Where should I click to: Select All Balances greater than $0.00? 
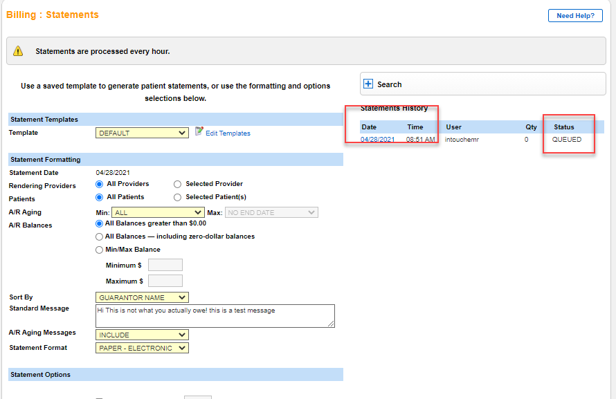coord(100,224)
